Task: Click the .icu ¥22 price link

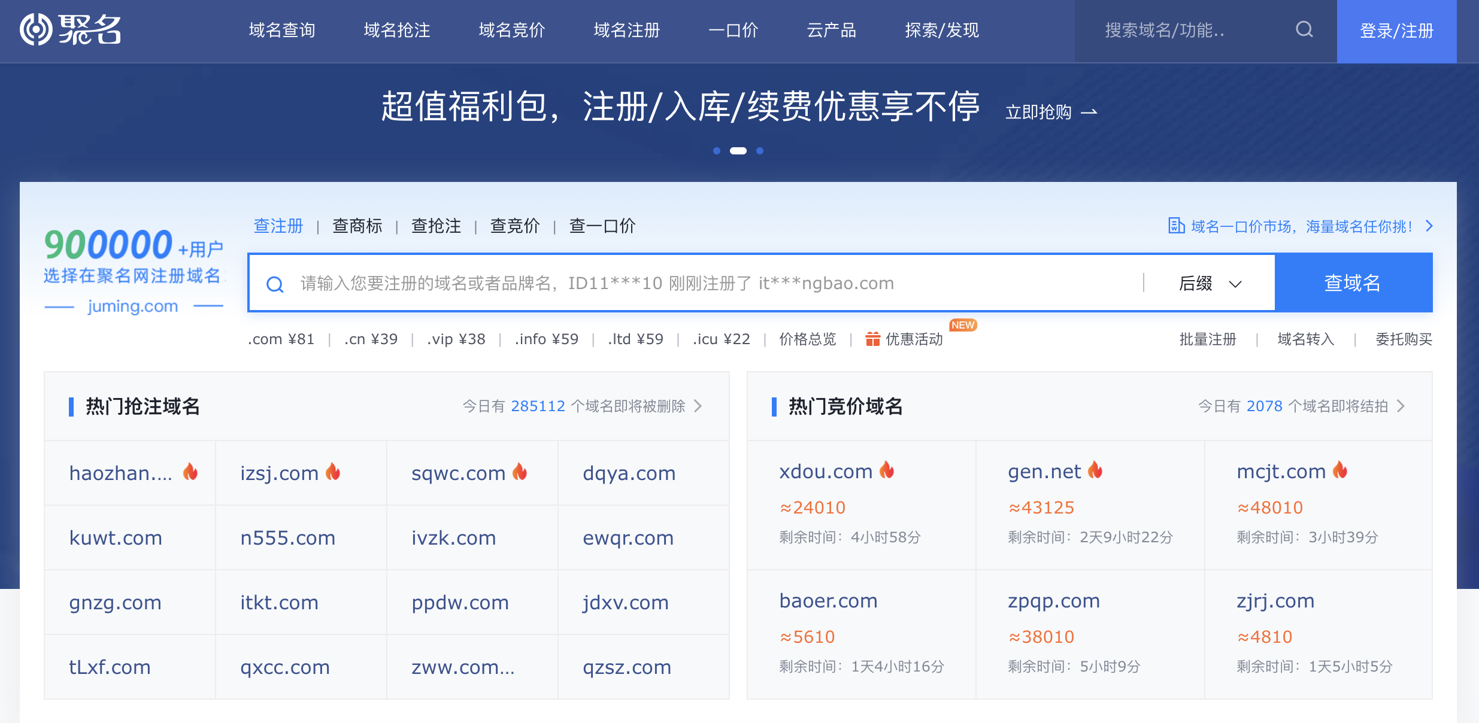Action: (x=722, y=339)
